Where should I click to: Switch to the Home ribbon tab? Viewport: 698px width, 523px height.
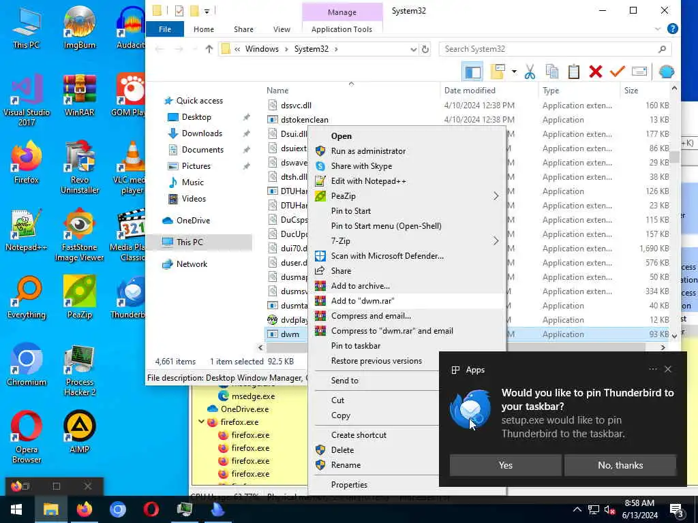203,29
